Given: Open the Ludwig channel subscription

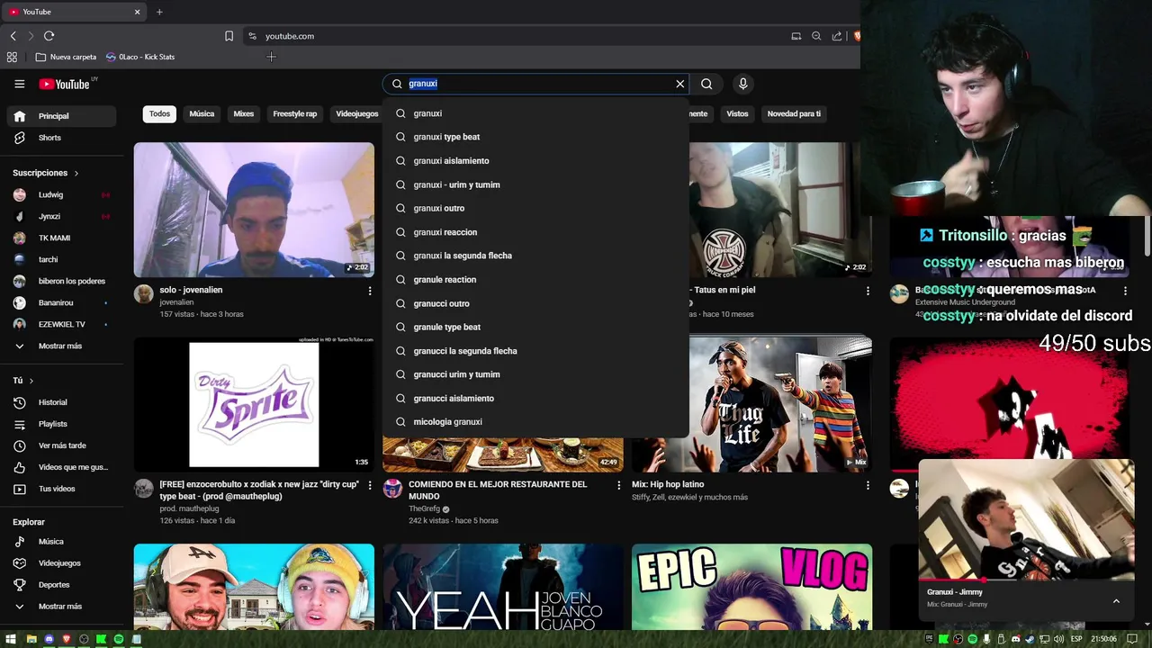Looking at the screenshot, I should pyautogui.click(x=61, y=194).
